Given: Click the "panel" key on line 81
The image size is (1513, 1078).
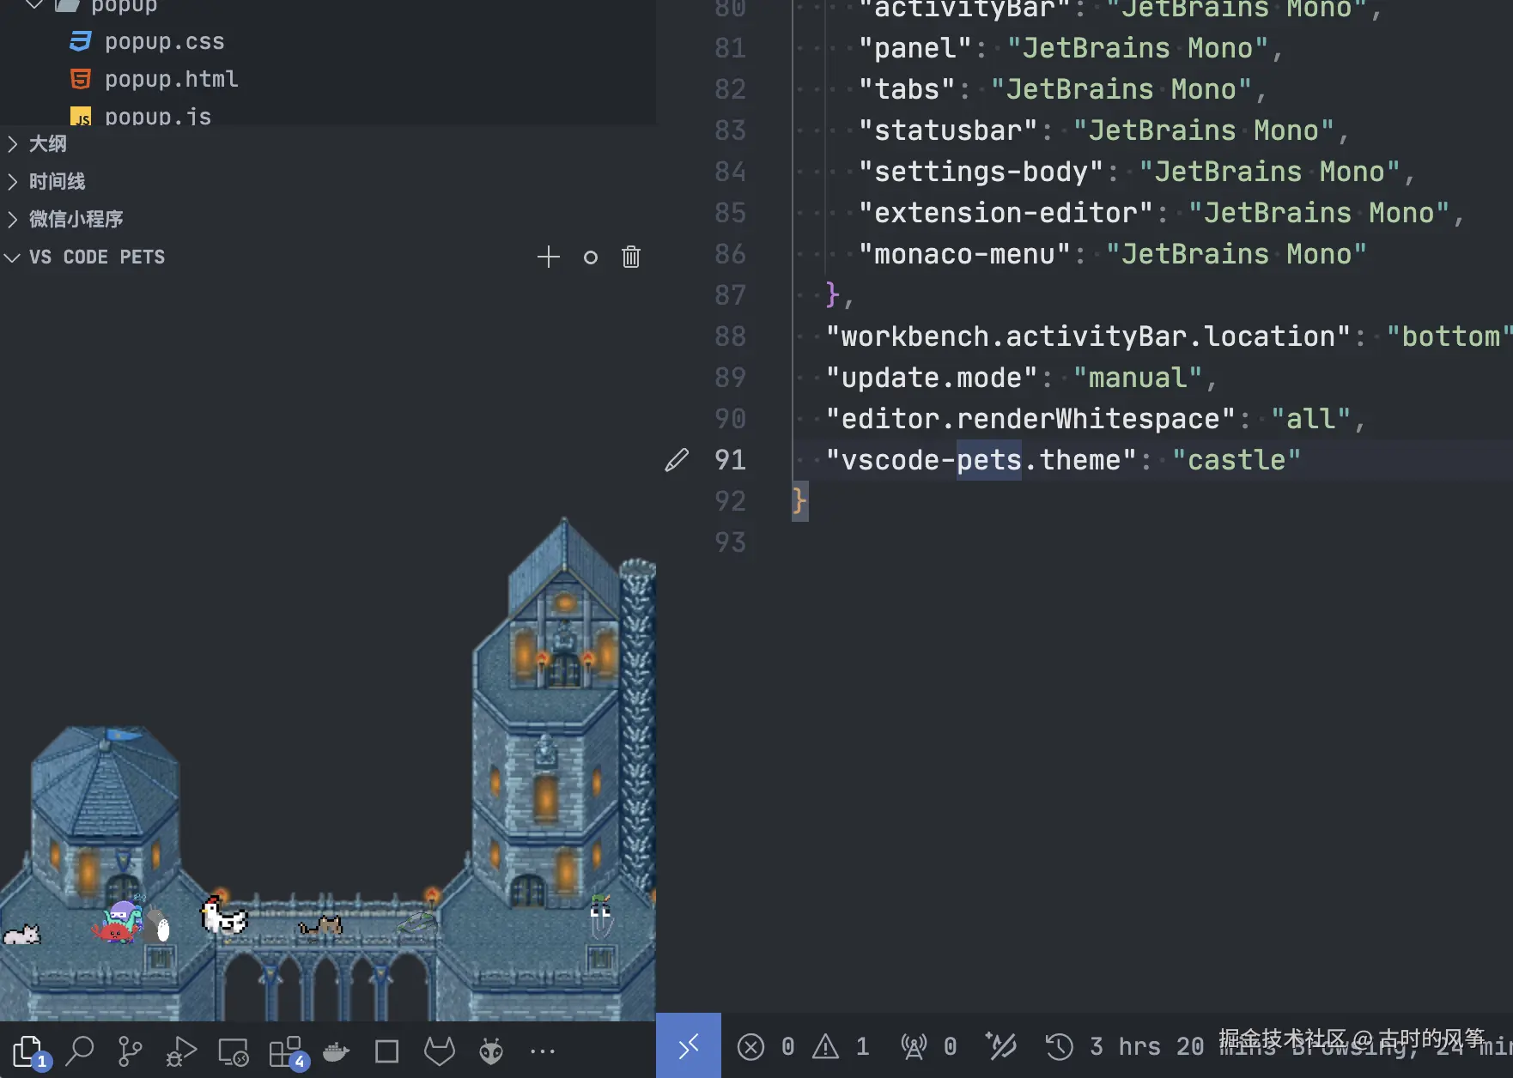Looking at the screenshot, I should click(x=915, y=48).
